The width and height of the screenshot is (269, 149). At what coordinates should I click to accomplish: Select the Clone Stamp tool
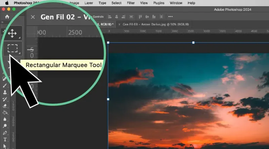click(x=5, y=92)
